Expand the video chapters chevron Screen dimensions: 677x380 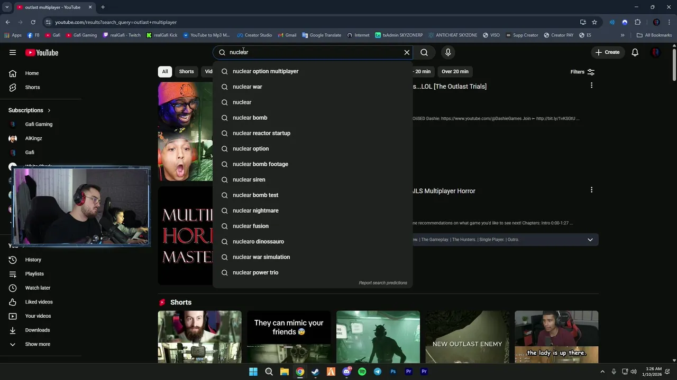(590, 240)
